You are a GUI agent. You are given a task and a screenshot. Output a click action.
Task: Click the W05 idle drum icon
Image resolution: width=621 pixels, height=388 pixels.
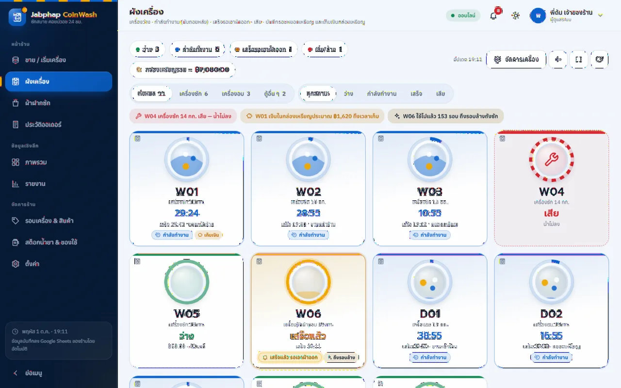(187, 282)
